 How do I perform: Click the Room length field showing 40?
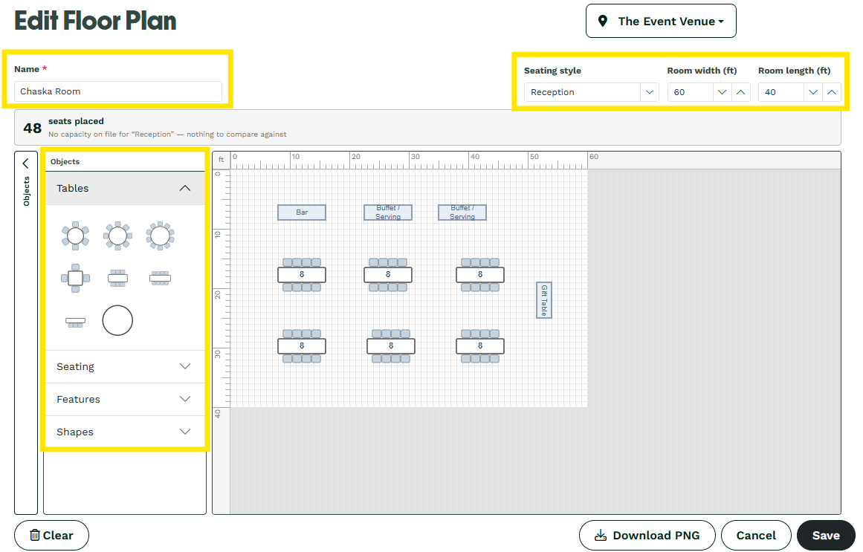781,92
